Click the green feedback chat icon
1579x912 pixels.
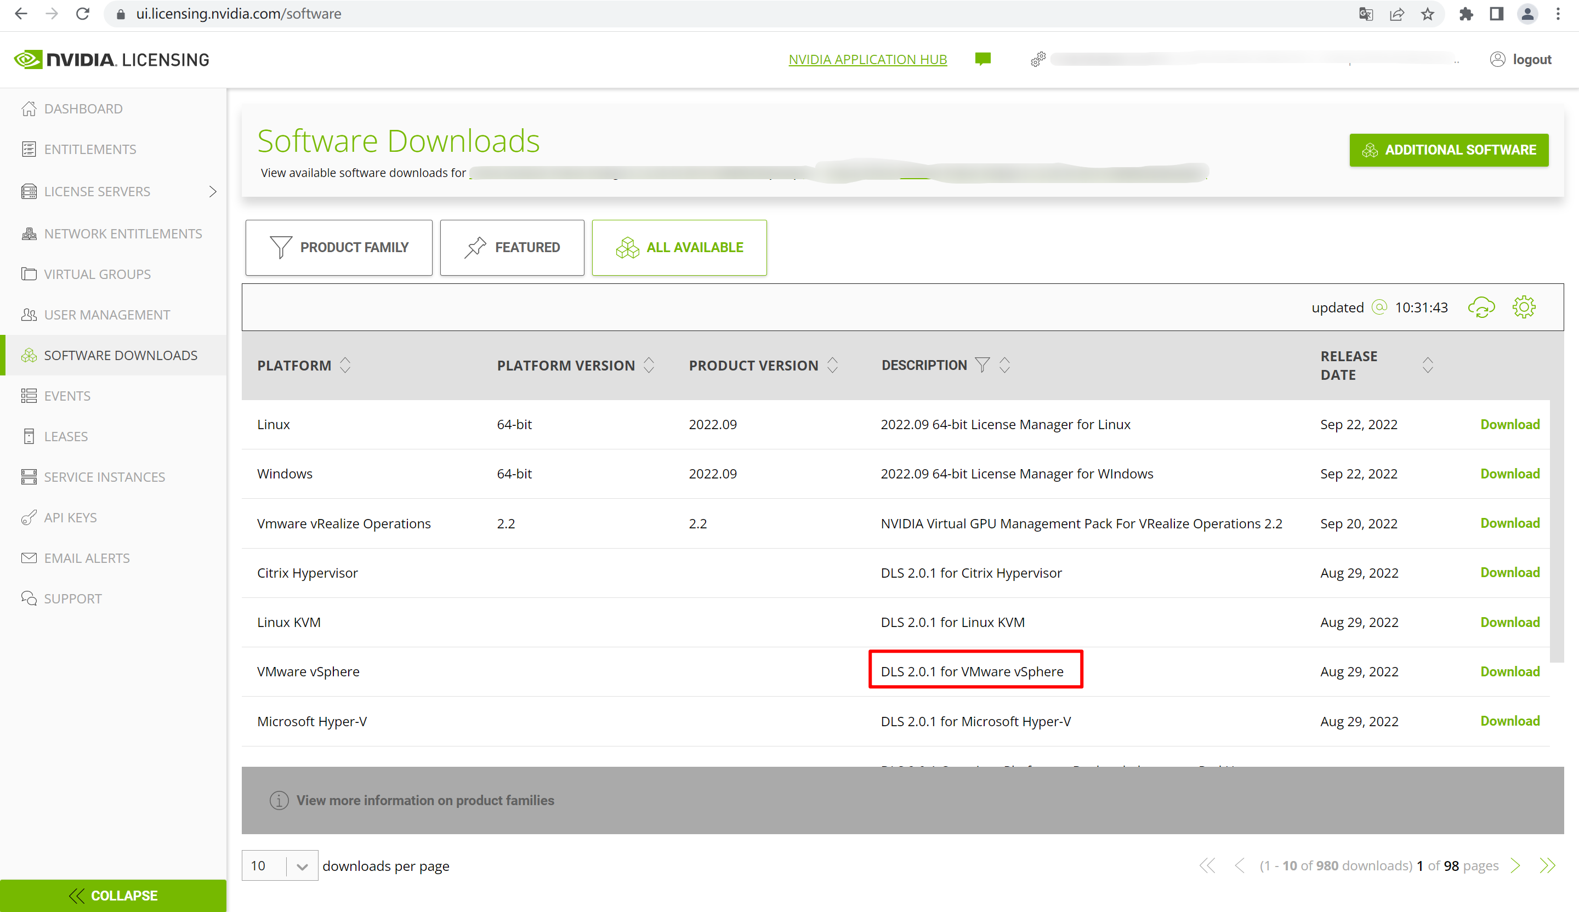click(x=982, y=59)
